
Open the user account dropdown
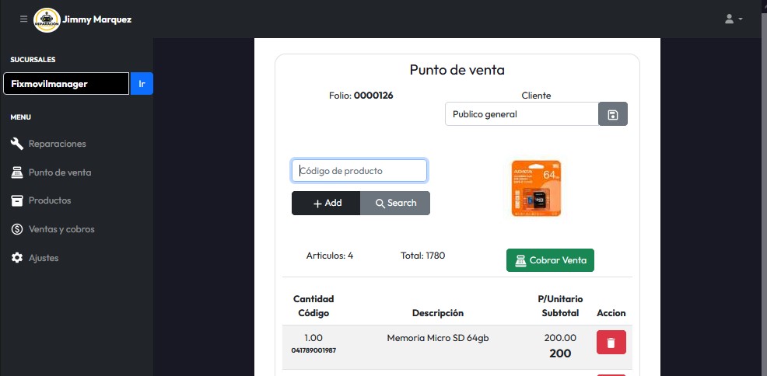click(x=734, y=19)
